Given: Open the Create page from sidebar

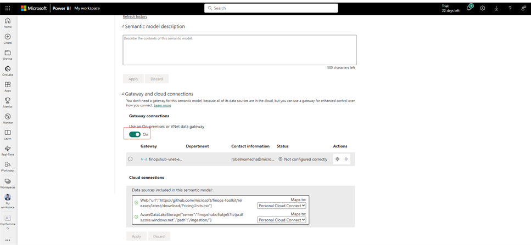Looking at the screenshot, I should (x=8, y=39).
